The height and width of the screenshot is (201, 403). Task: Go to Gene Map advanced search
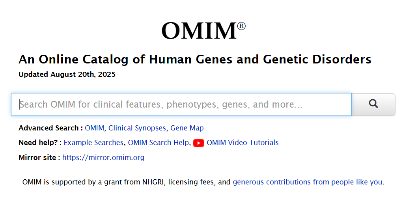pyautogui.click(x=187, y=128)
